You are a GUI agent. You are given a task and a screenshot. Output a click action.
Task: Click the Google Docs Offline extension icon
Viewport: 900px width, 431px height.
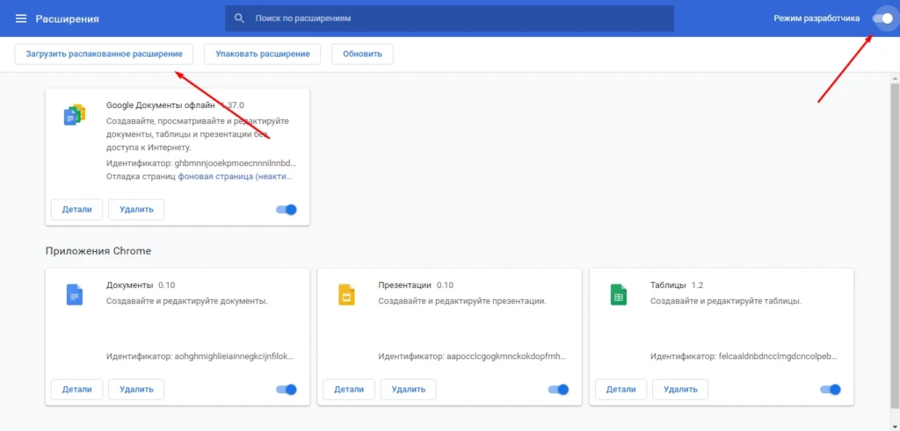tap(75, 115)
